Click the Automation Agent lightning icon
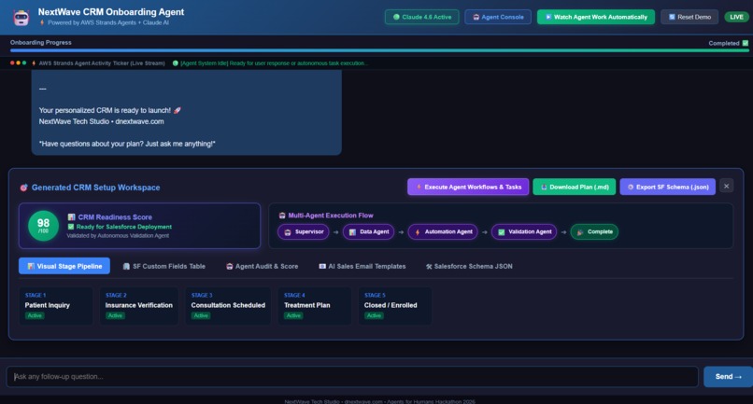The image size is (753, 404). 418,232
